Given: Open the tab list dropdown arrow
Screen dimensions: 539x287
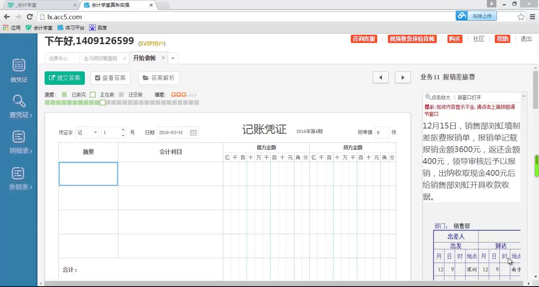Looking at the screenshot, I should pos(173,58).
